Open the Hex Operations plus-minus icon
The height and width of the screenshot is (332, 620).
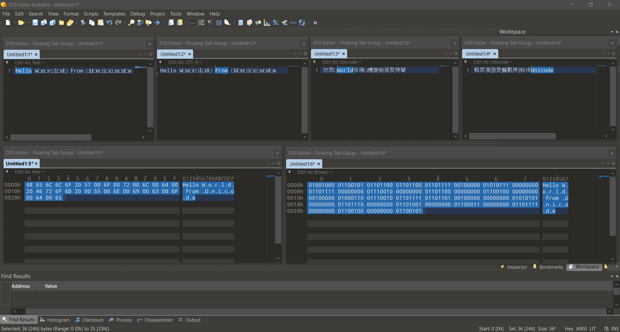pyautogui.click(x=275, y=23)
